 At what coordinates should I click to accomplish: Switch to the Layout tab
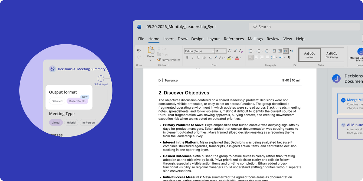214,39
